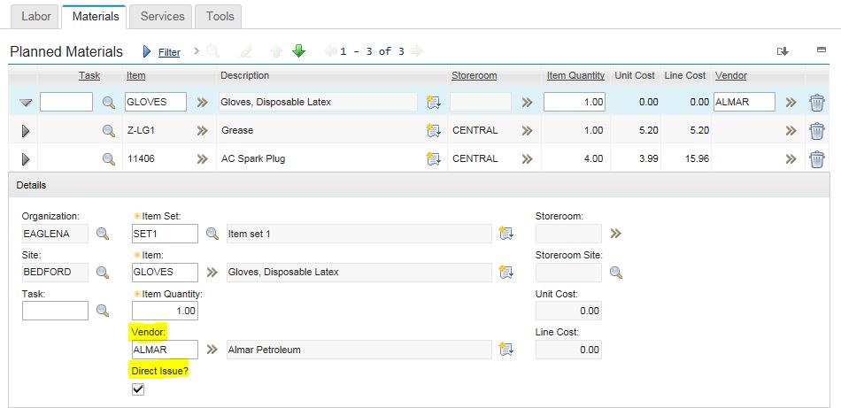Click the Filter link
The image size is (841, 408).
click(x=169, y=52)
